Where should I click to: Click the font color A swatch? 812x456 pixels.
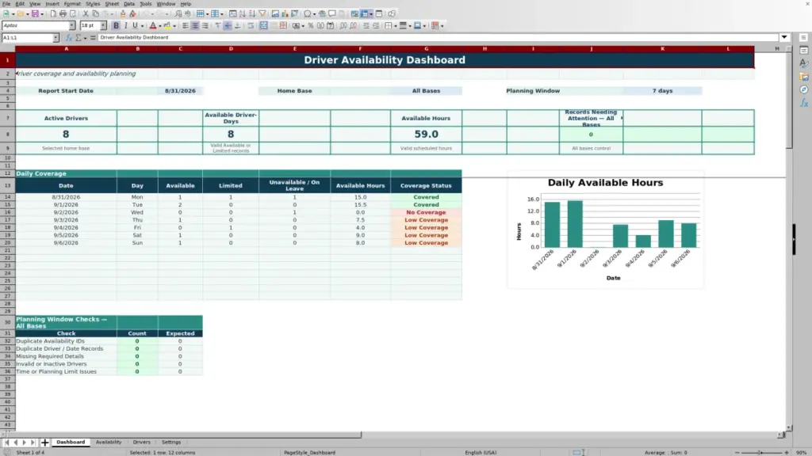(x=153, y=25)
